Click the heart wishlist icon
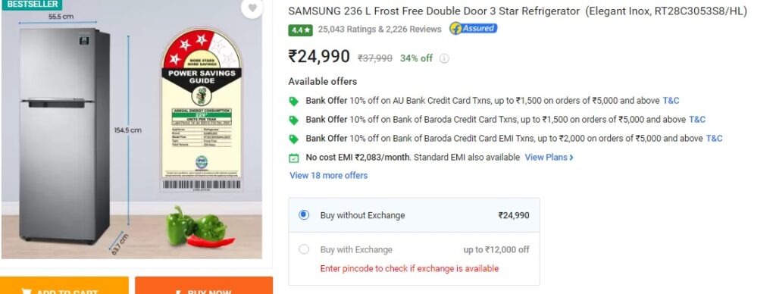776x294 pixels. point(252,8)
